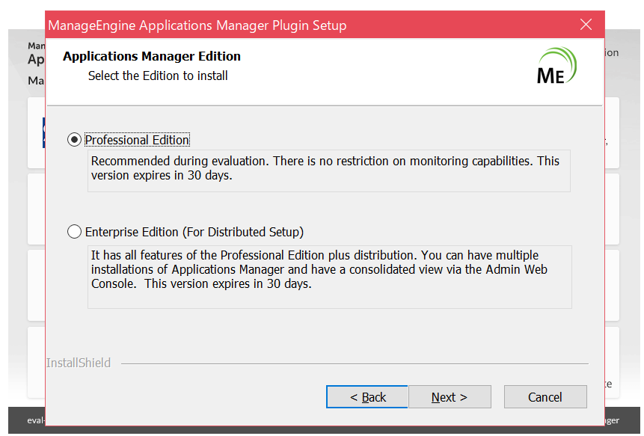This screenshot has height=436, width=644.
Task: Click the Select the Edition to install subtitle
Action: (158, 76)
